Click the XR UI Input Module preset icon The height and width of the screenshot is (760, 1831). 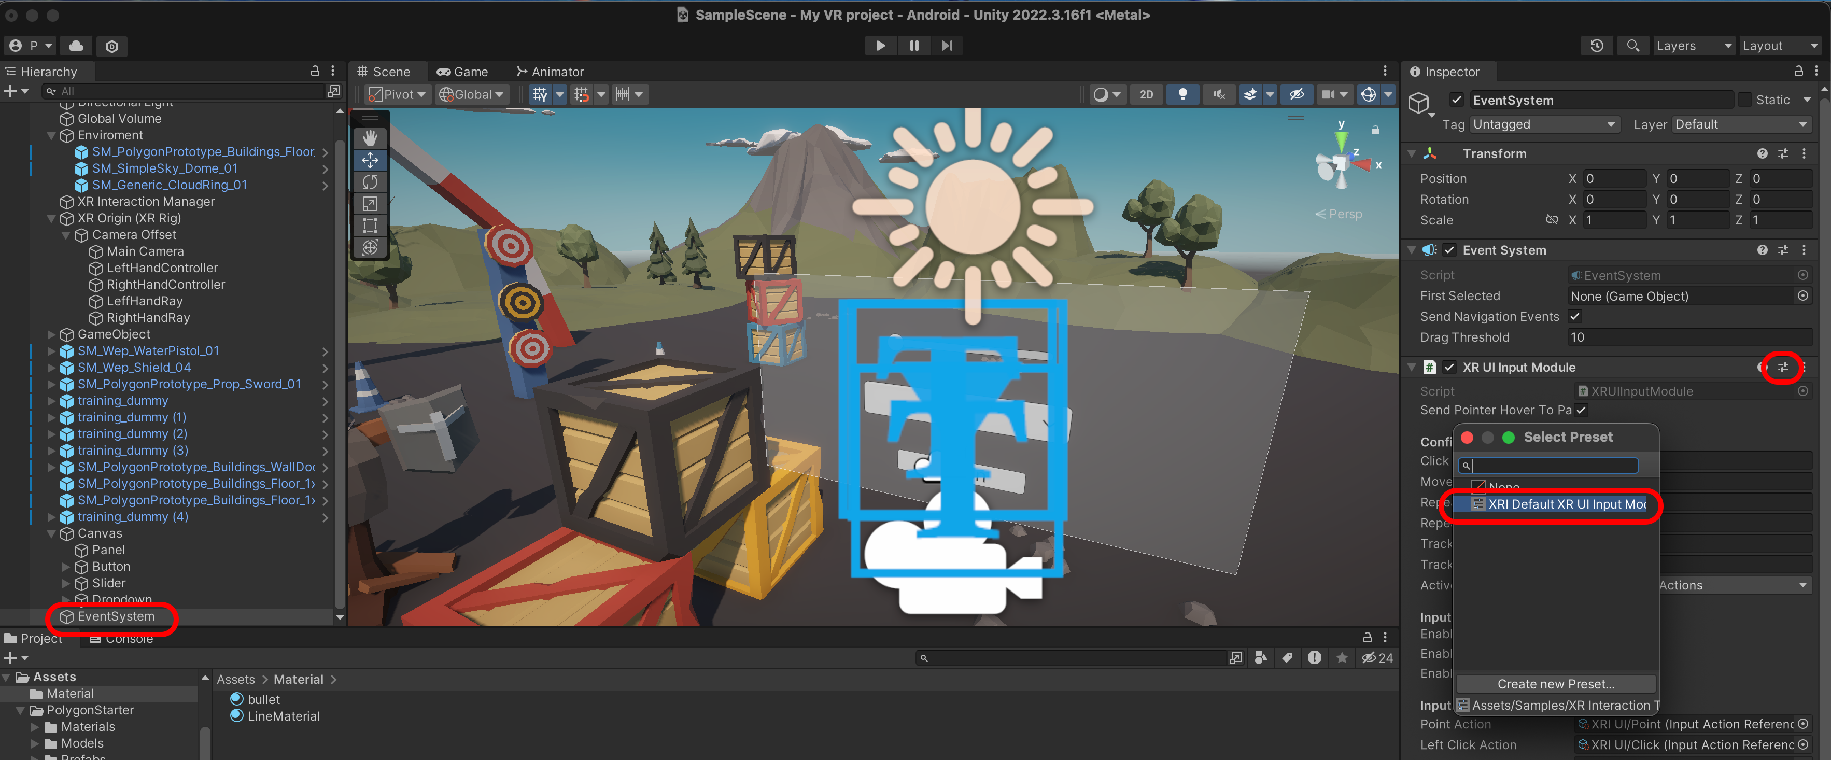1783,368
